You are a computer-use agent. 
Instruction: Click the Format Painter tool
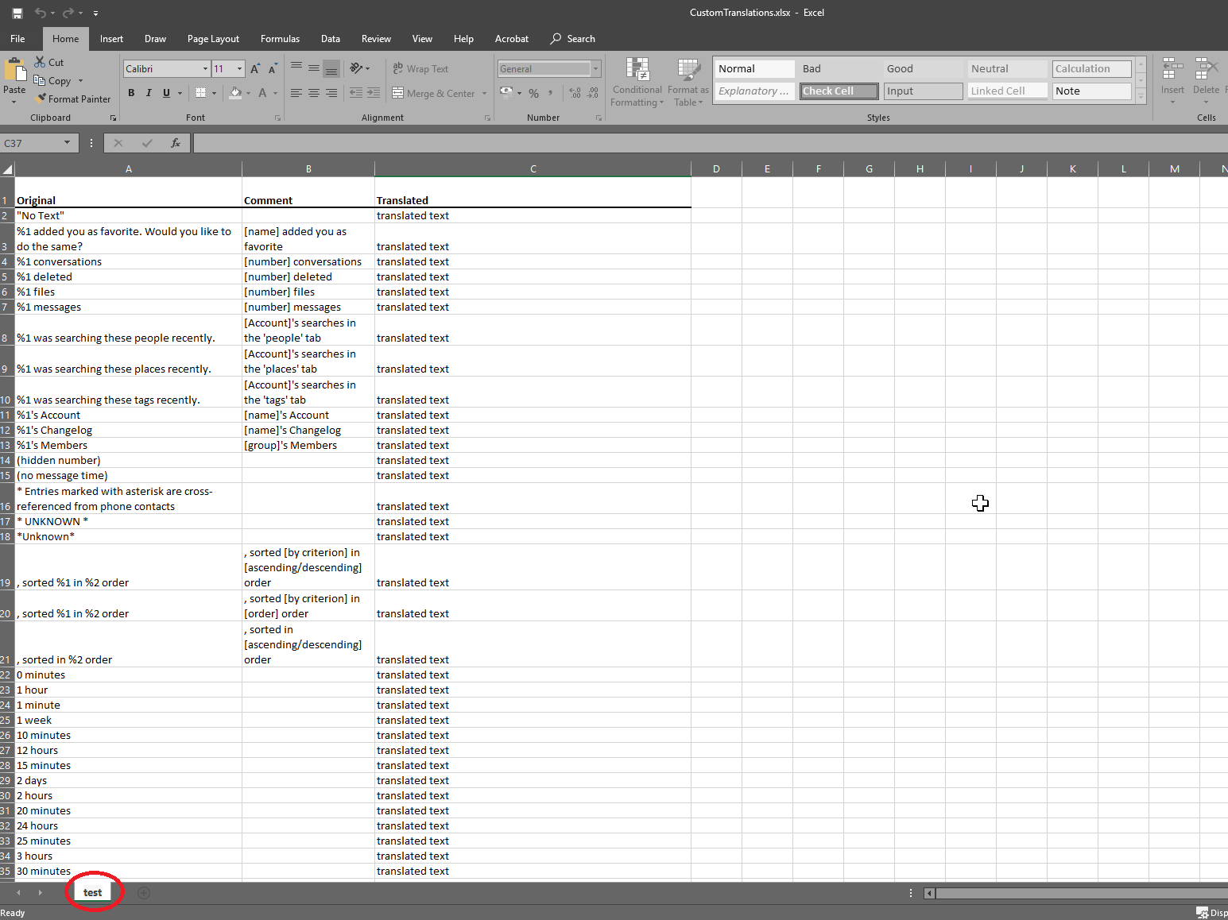click(72, 99)
